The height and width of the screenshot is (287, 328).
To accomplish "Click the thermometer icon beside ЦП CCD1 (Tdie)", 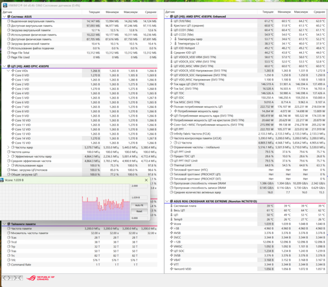I will (x=171, y=30).
